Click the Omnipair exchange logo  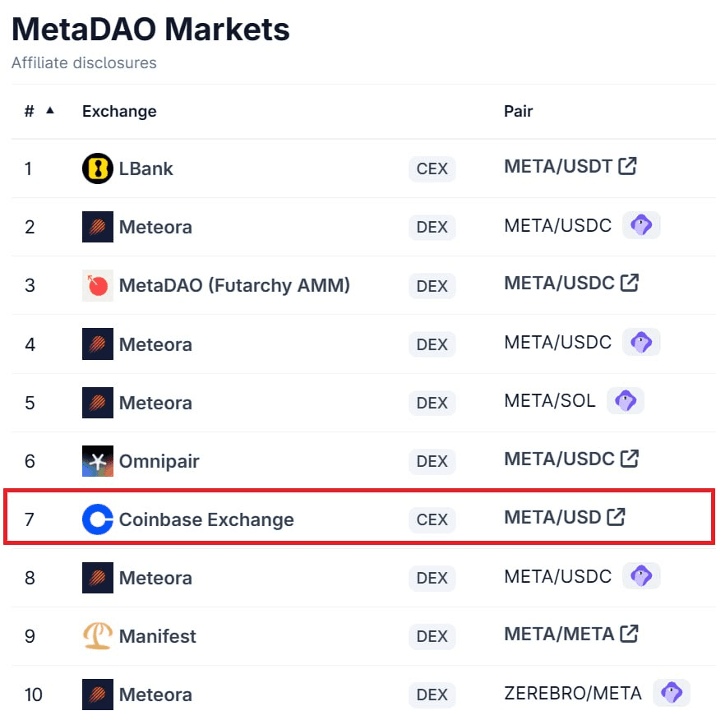tap(97, 461)
